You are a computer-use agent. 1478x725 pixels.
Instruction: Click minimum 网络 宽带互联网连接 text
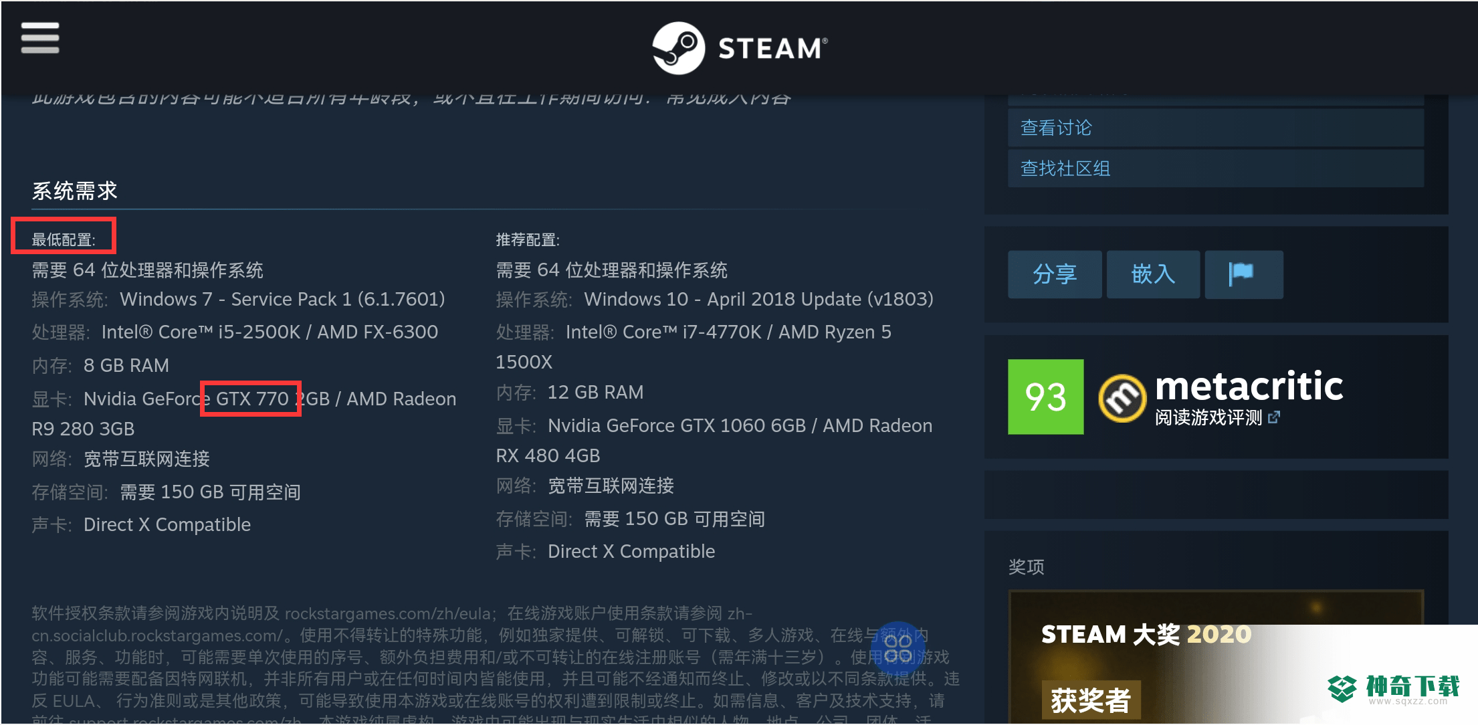120,459
